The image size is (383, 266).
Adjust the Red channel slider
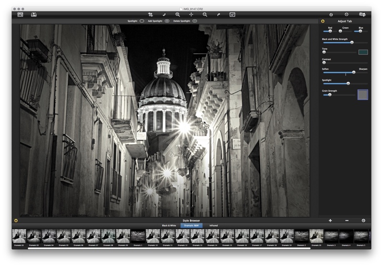(x=330, y=31)
